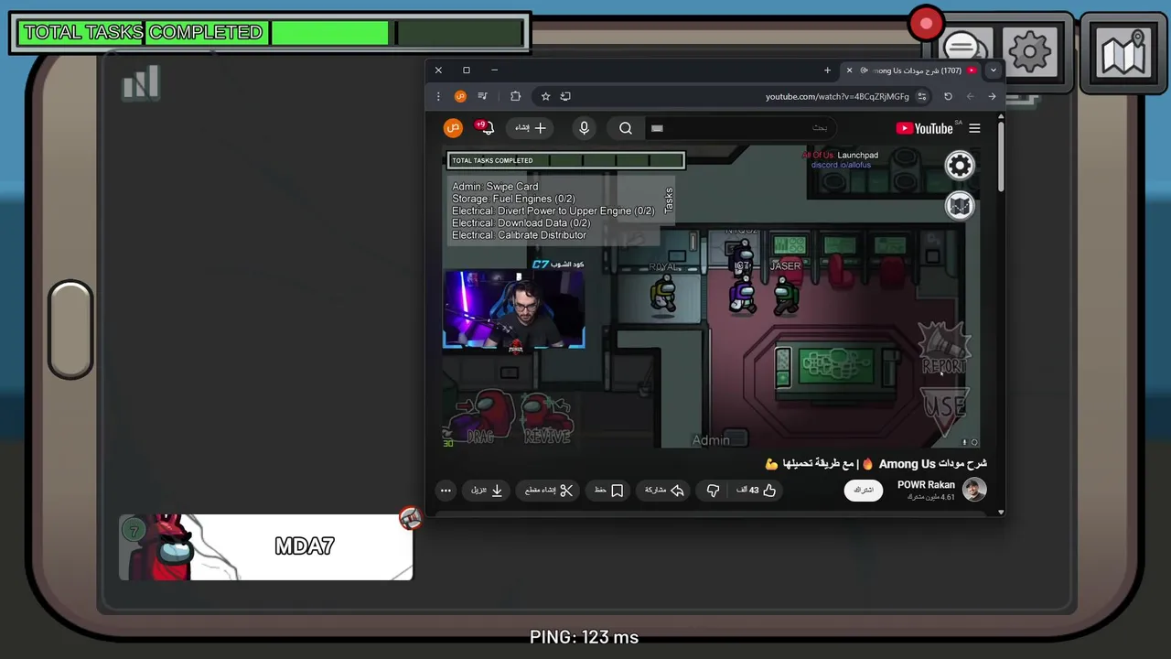Image resolution: width=1171 pixels, height=659 pixels.
Task: Open YouTube Create plus button
Action: (x=531, y=128)
